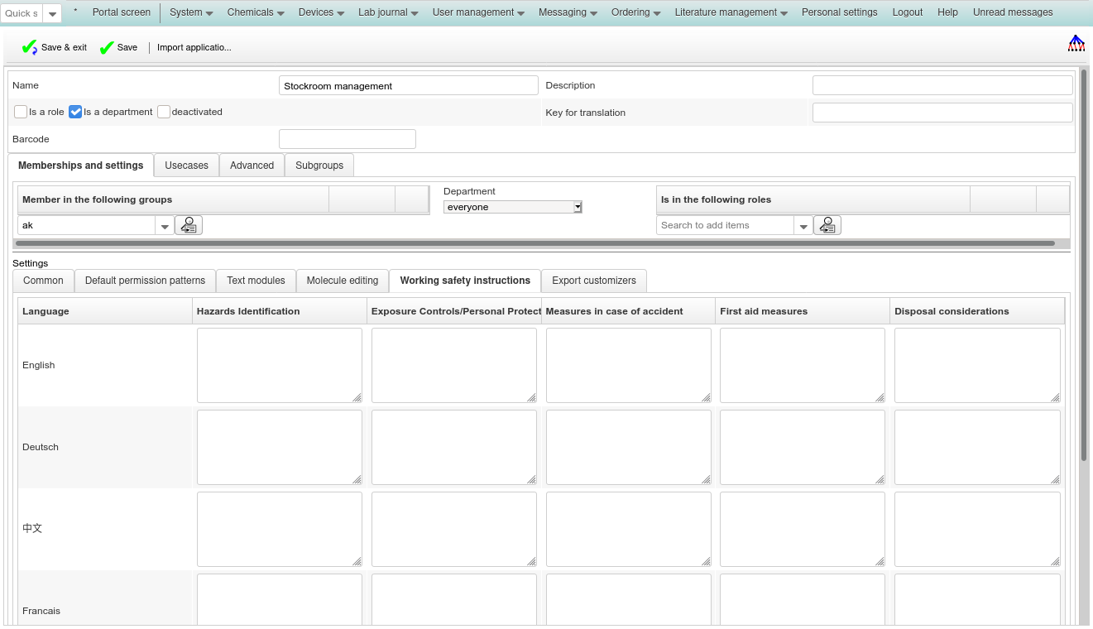This screenshot has width=1093, height=629.
Task: Enable the 'Is a role' checkbox
Action: coord(21,112)
